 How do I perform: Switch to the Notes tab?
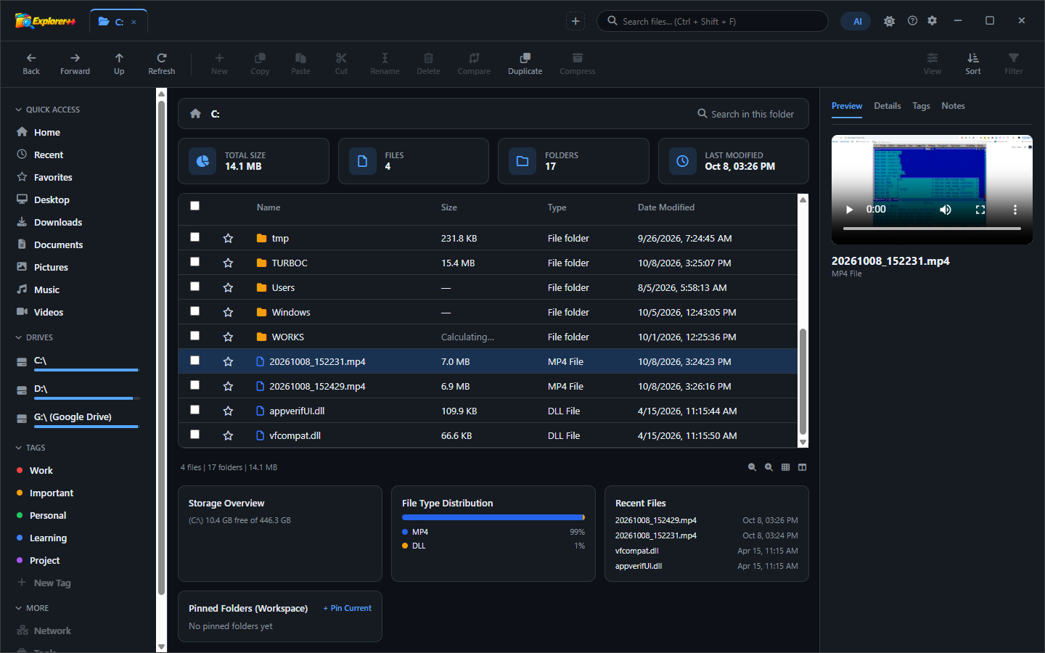pos(953,106)
